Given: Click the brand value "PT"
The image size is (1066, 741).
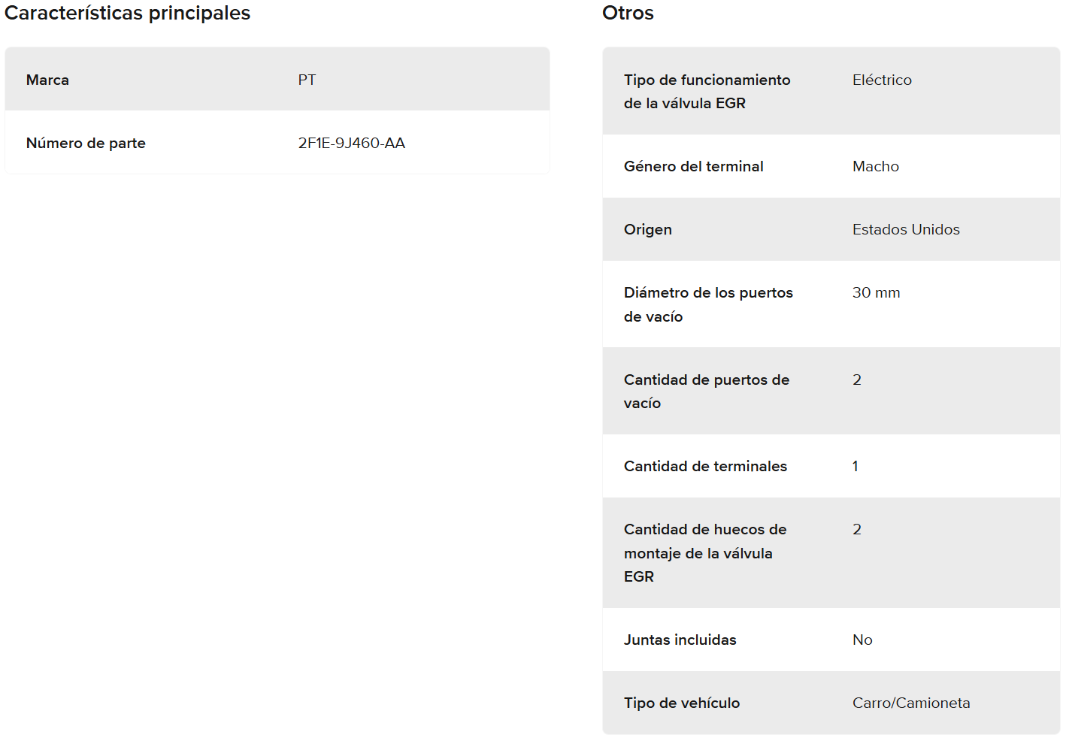Looking at the screenshot, I should pos(307,80).
